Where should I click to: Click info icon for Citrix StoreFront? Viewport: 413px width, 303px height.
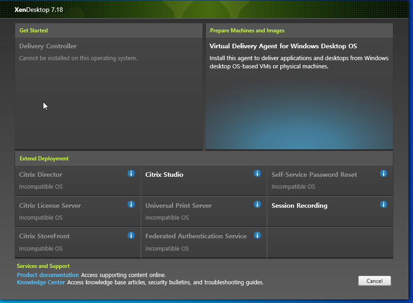point(131,235)
